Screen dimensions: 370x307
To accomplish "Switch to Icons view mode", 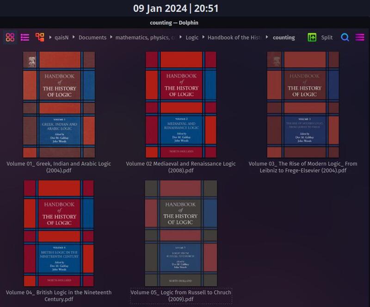I will (10, 38).
